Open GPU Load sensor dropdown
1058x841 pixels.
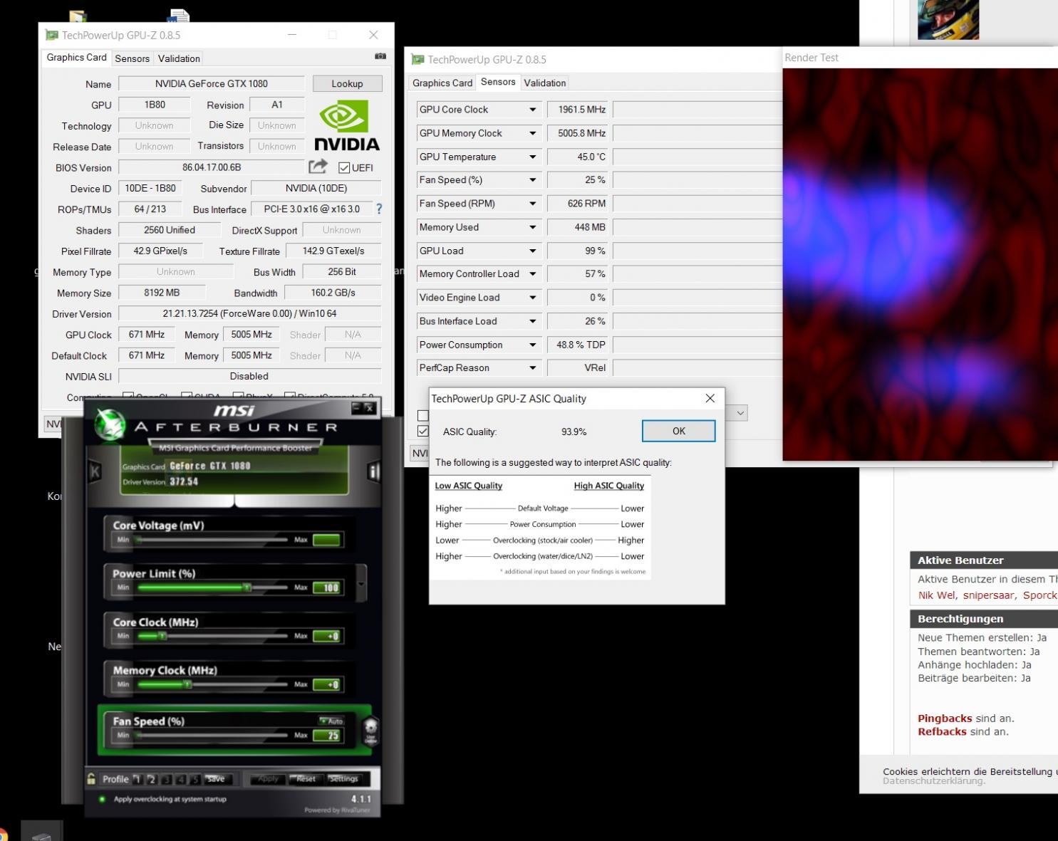click(532, 251)
